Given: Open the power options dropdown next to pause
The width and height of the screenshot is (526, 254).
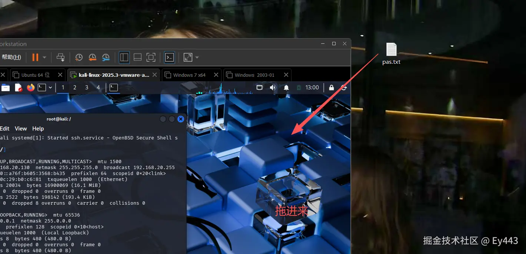Looking at the screenshot, I should (44, 57).
